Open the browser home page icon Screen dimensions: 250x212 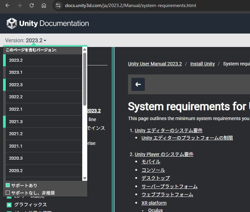(x=44, y=6)
